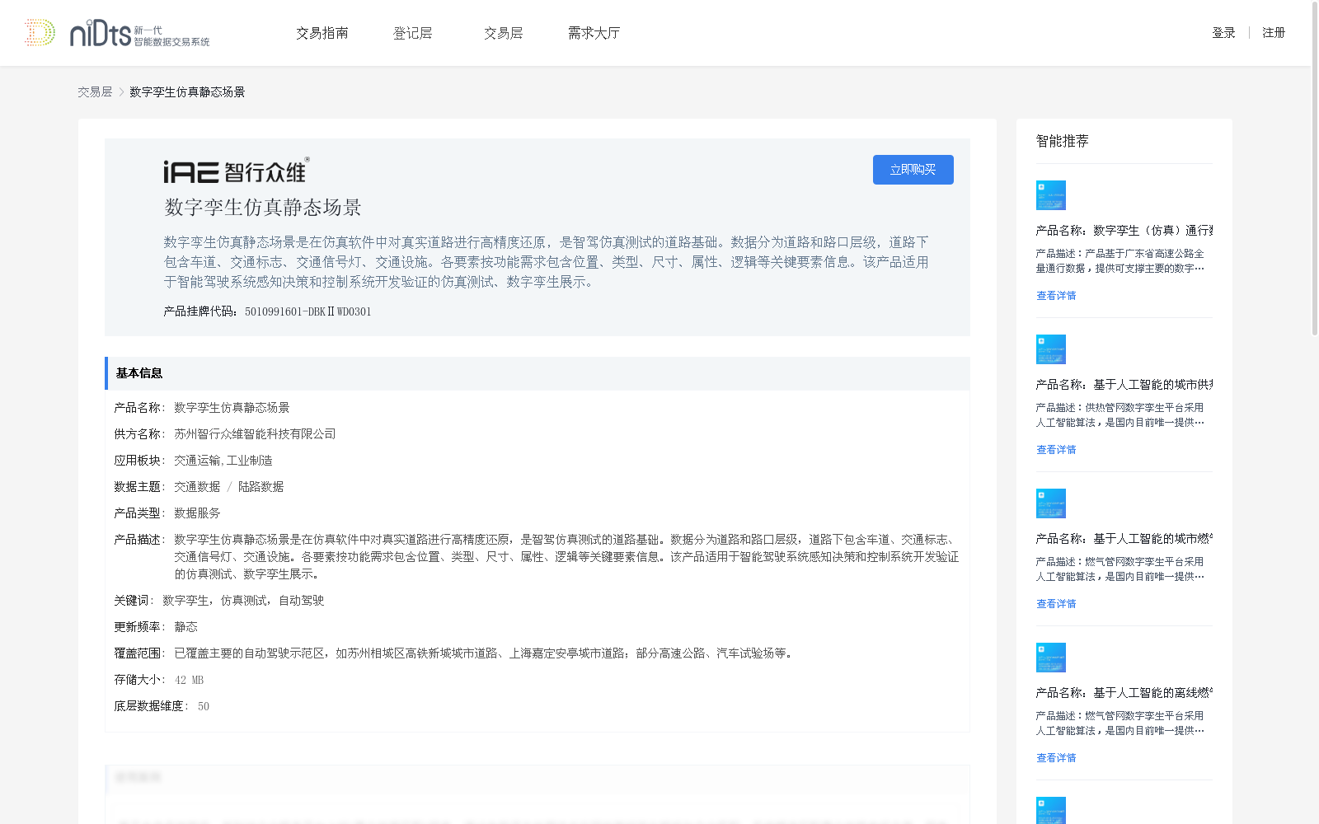
Task: Open thumbnail for 基于人工智能的城市燃 product
Action: click(x=1051, y=503)
